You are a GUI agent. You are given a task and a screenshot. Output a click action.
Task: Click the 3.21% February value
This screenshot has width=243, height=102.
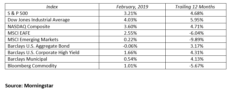130,13
